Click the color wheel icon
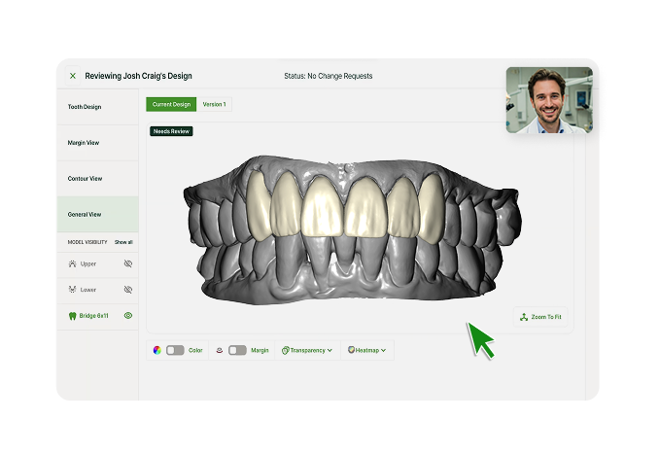 pyautogui.click(x=157, y=350)
